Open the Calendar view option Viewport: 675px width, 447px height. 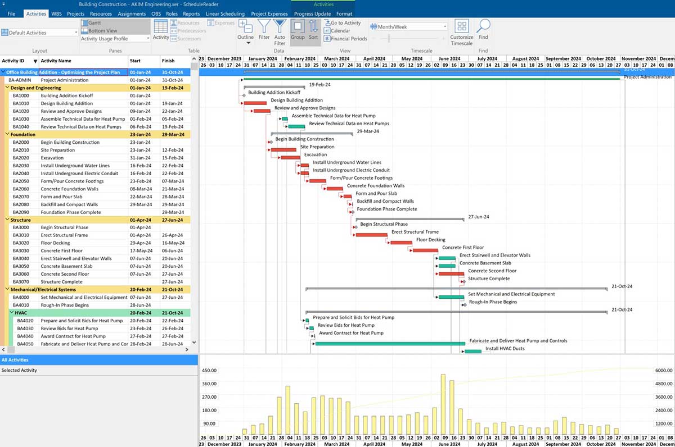point(337,31)
